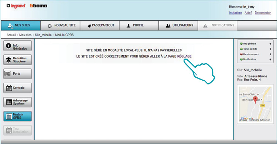Click the Site_rochelle breadcrumb

[x=43, y=35]
